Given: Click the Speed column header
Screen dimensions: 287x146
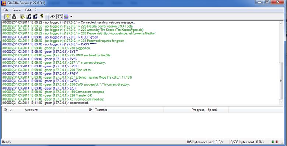Looking at the screenshot, I should pos(217,110).
